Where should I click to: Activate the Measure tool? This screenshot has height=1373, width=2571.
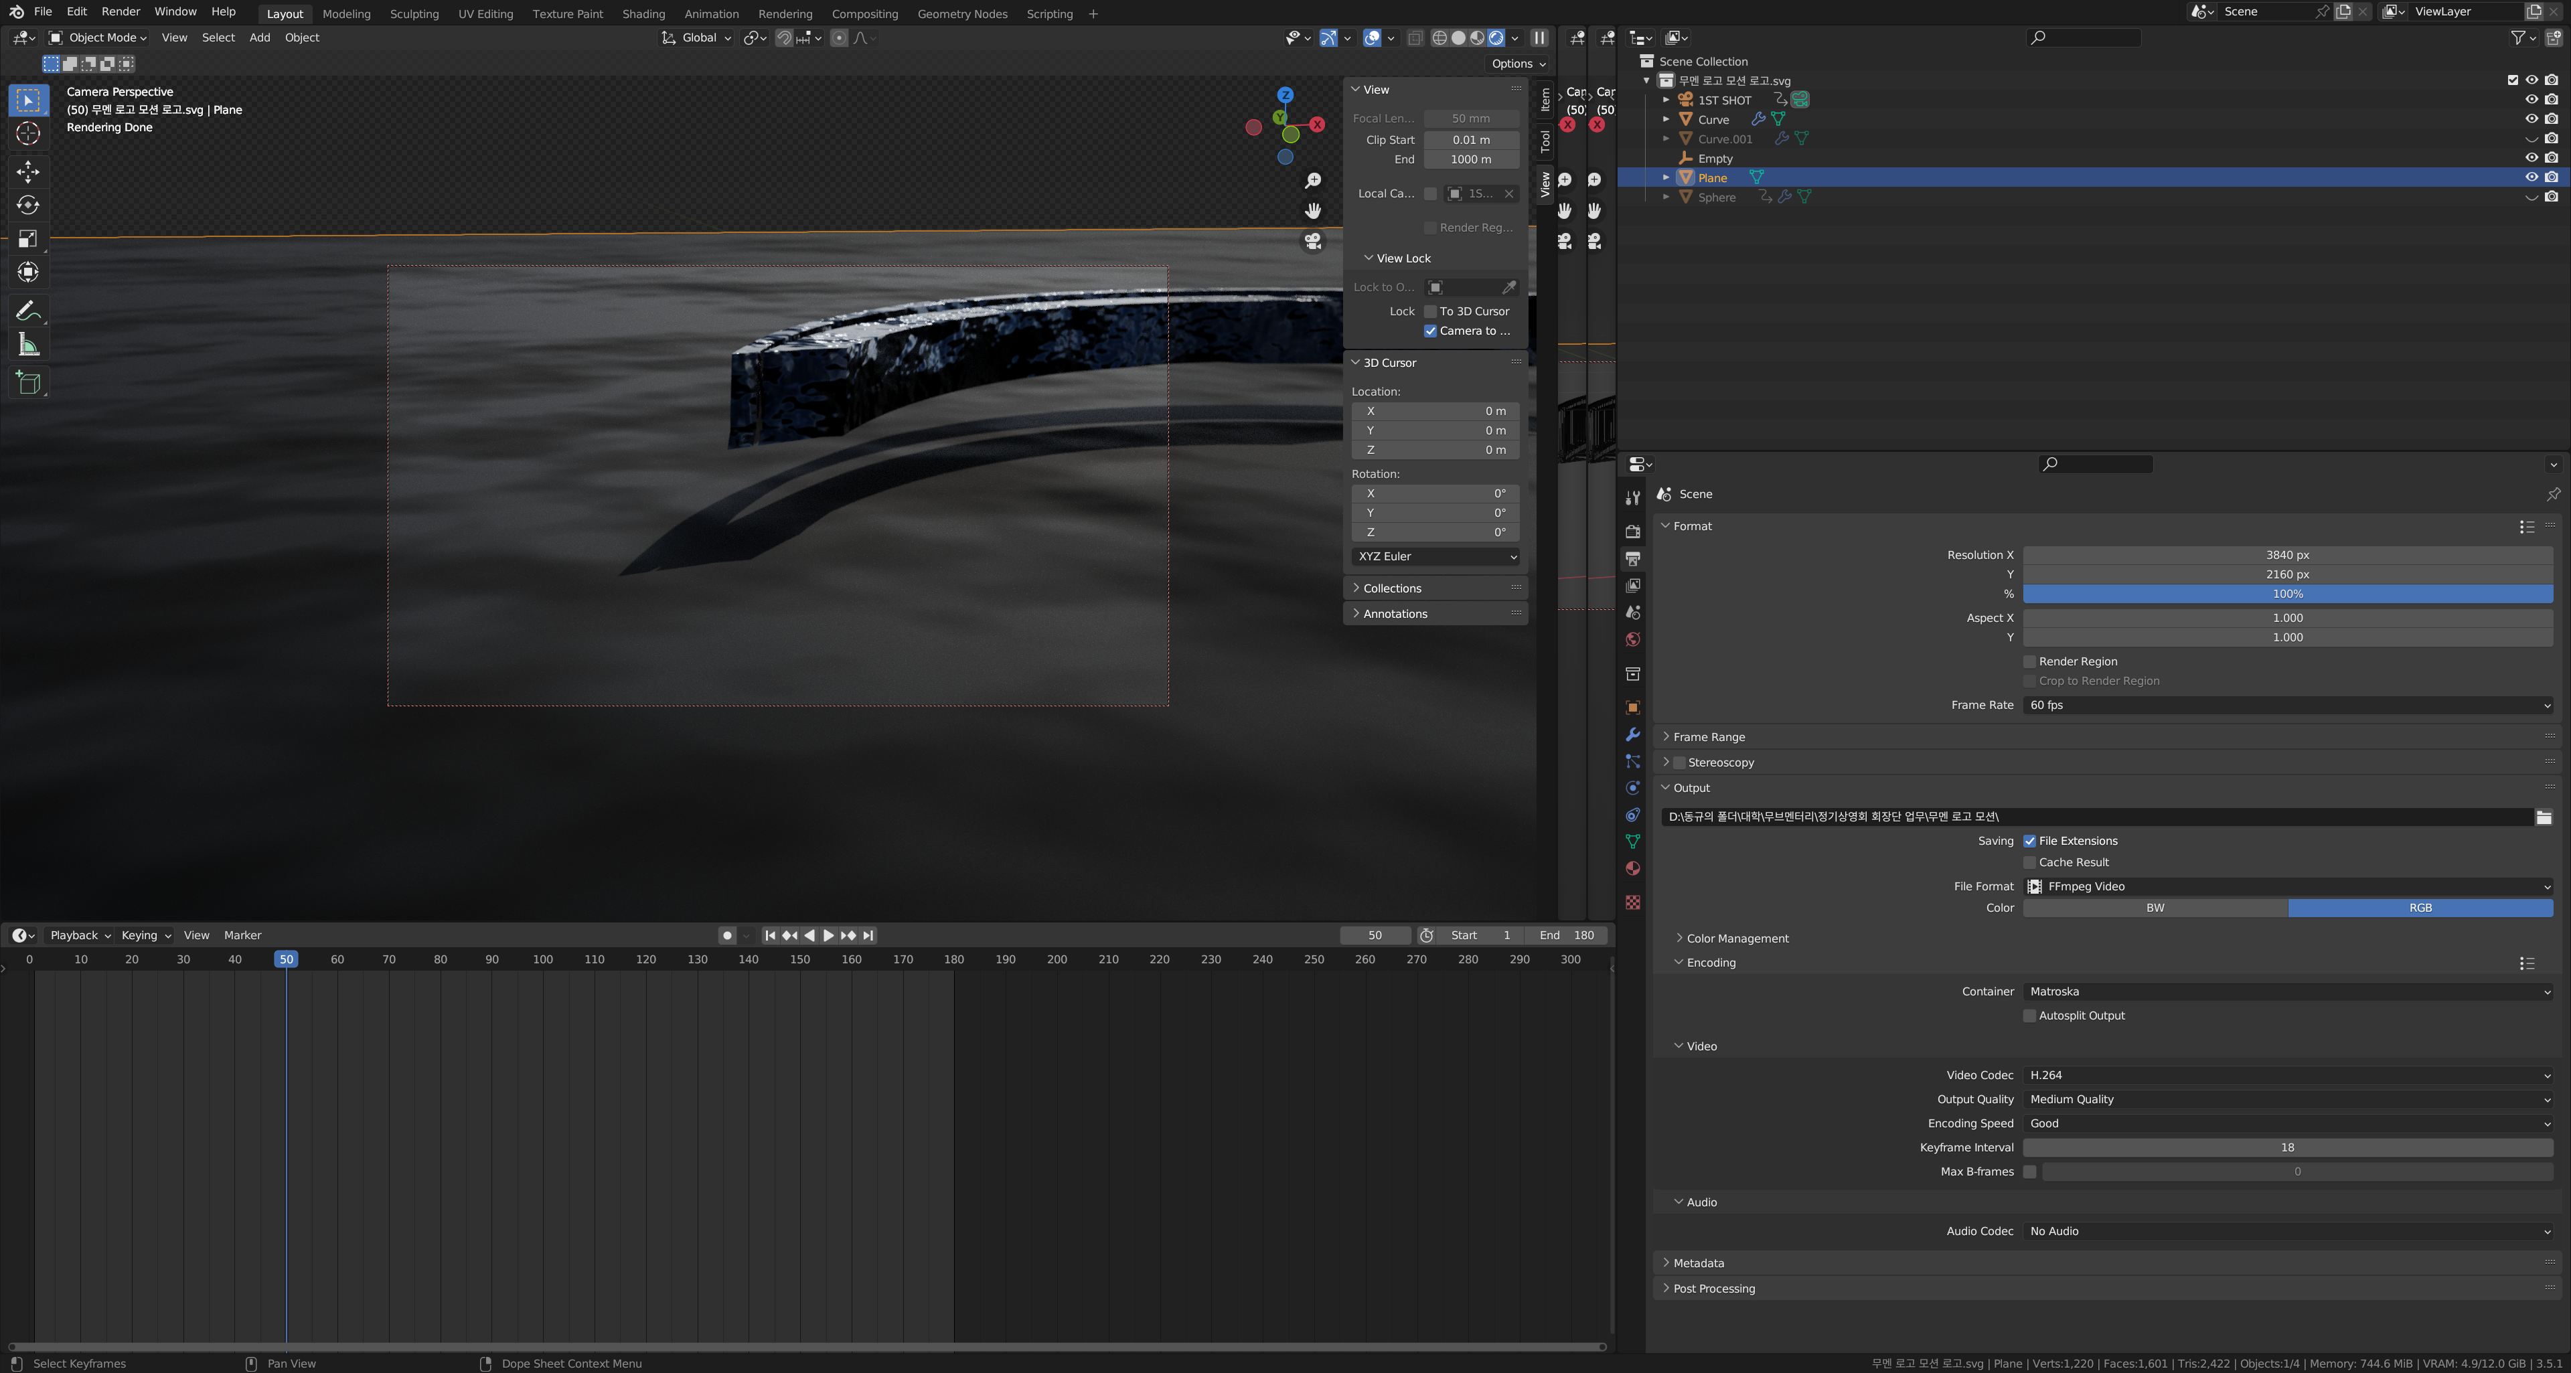(x=28, y=345)
